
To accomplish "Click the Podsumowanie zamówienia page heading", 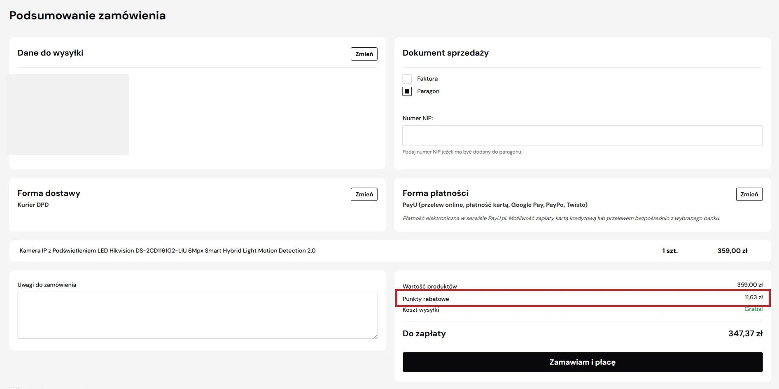I will pyautogui.click(x=87, y=16).
